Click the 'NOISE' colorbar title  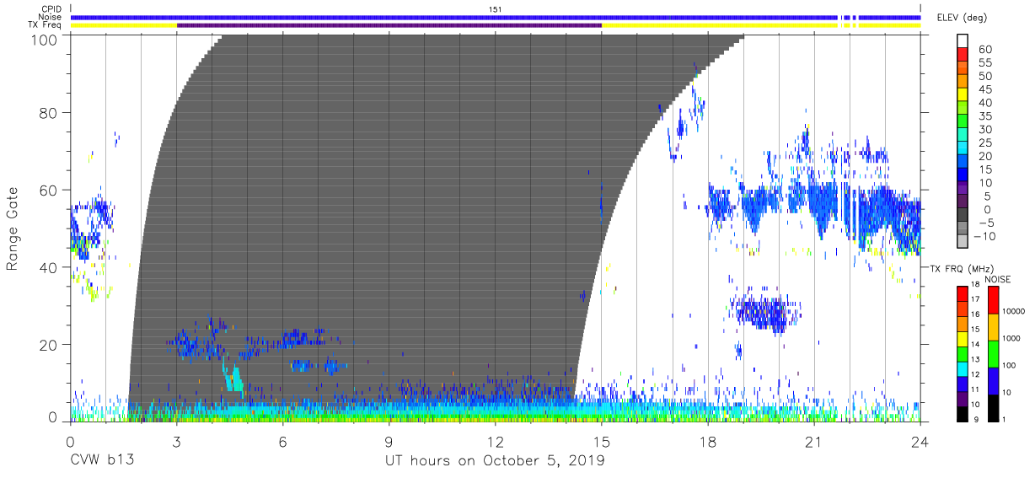[997, 279]
